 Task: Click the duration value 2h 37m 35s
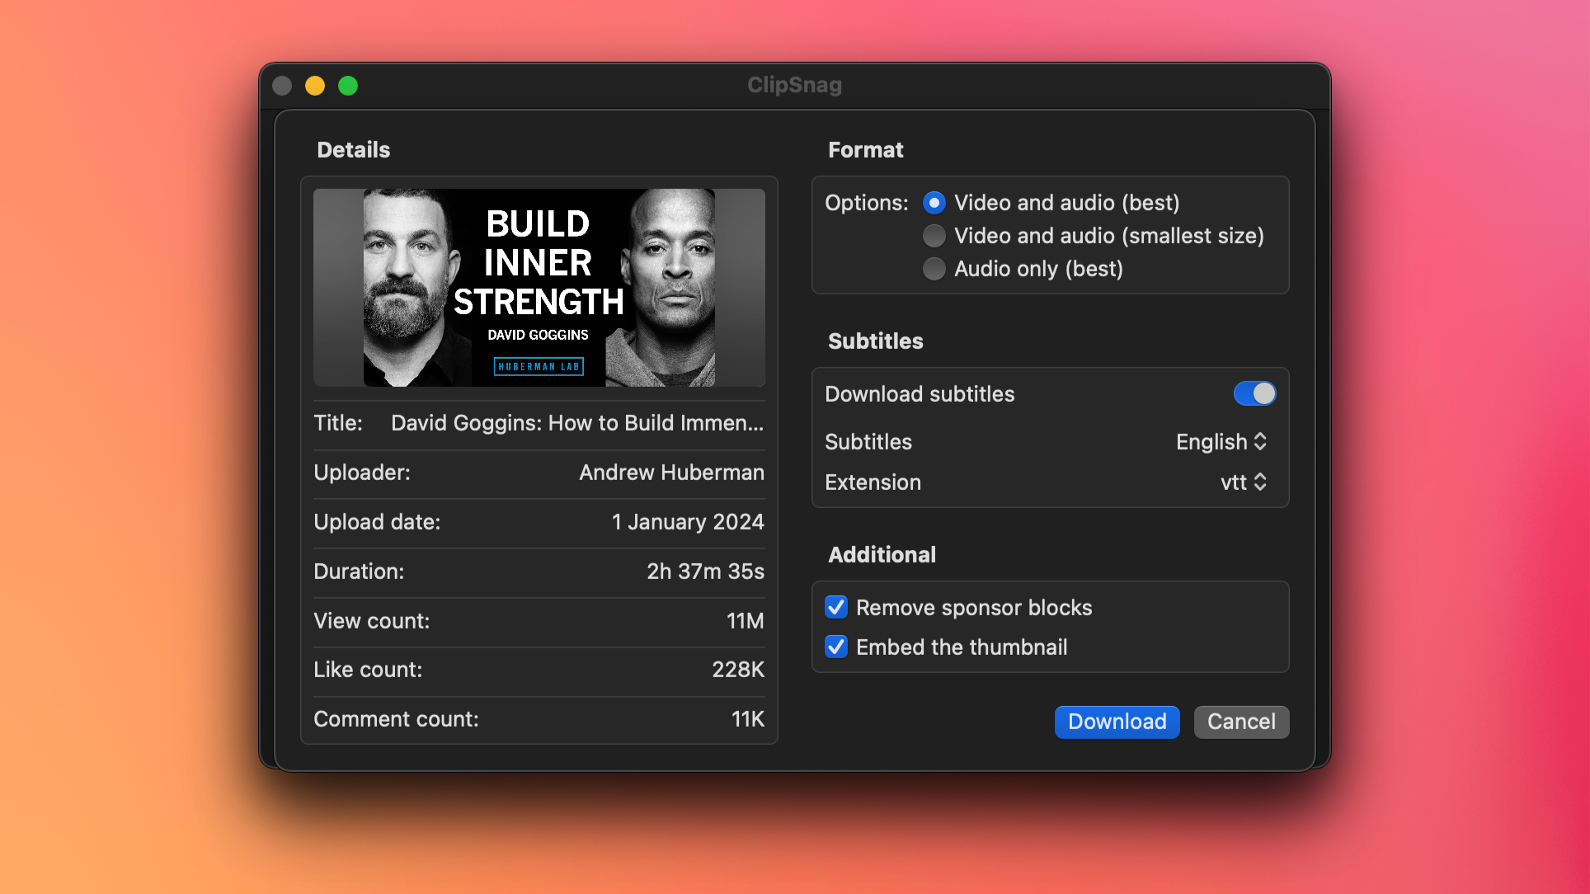click(705, 572)
